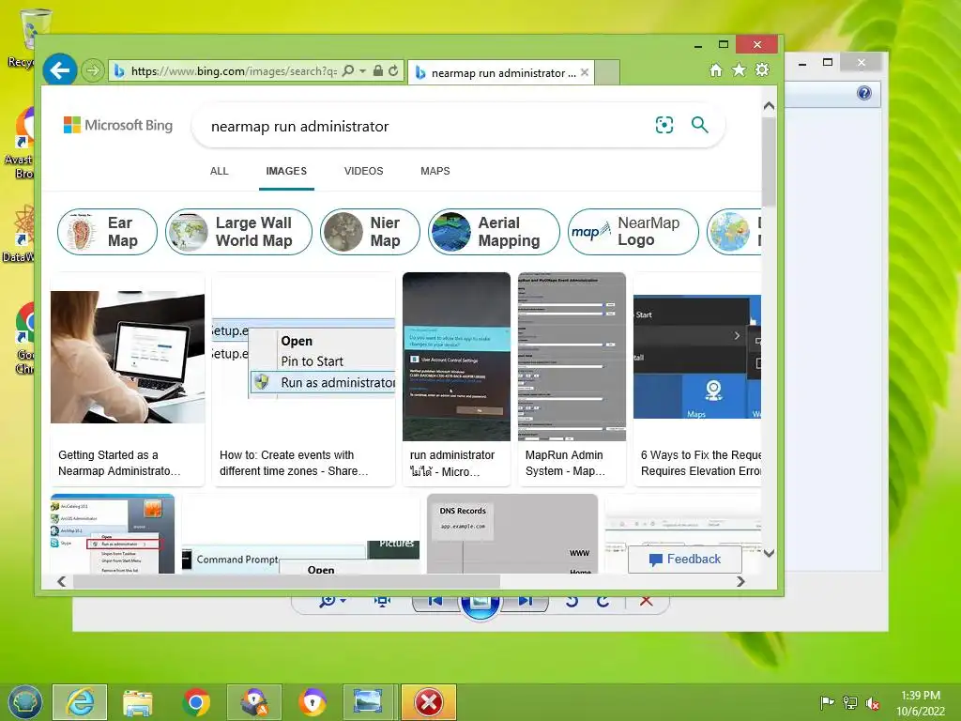
Task: Open the IE favorites star
Action: [740, 69]
